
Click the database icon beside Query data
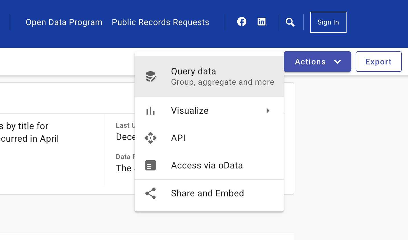(x=151, y=76)
